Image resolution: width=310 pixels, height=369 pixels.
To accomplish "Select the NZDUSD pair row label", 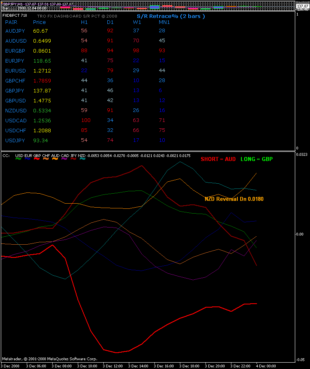I will tap(16, 111).
